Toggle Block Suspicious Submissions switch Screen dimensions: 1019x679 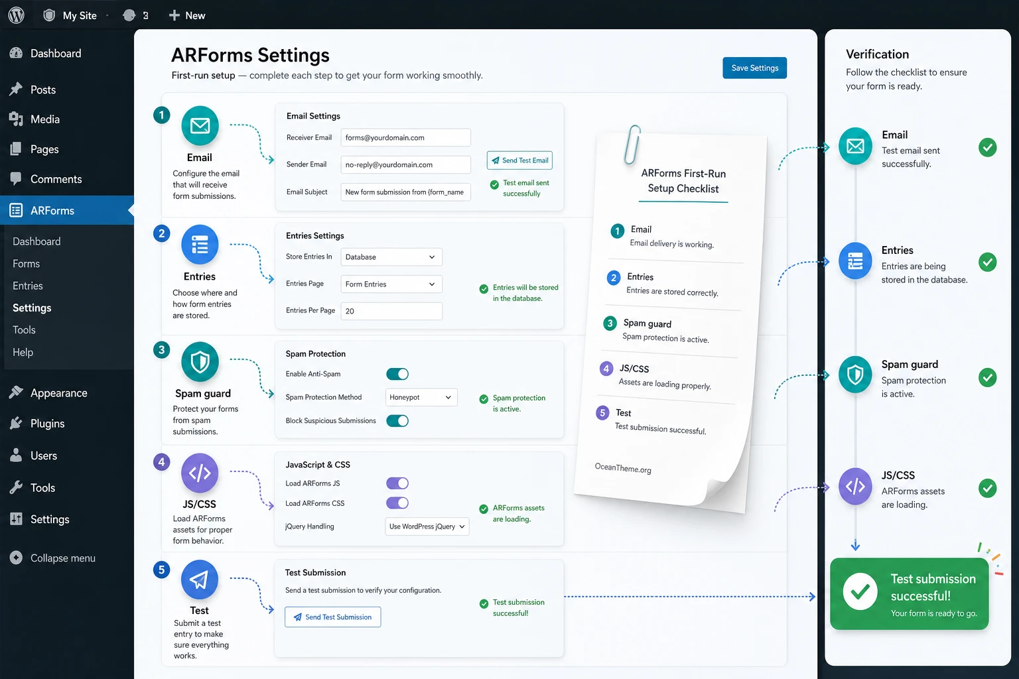click(x=397, y=420)
